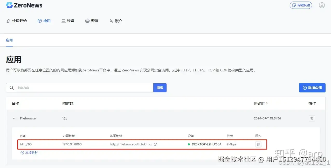Go to 快速开始 menu
Image resolution: width=331 pixels, height=168 pixels.
(17, 21)
